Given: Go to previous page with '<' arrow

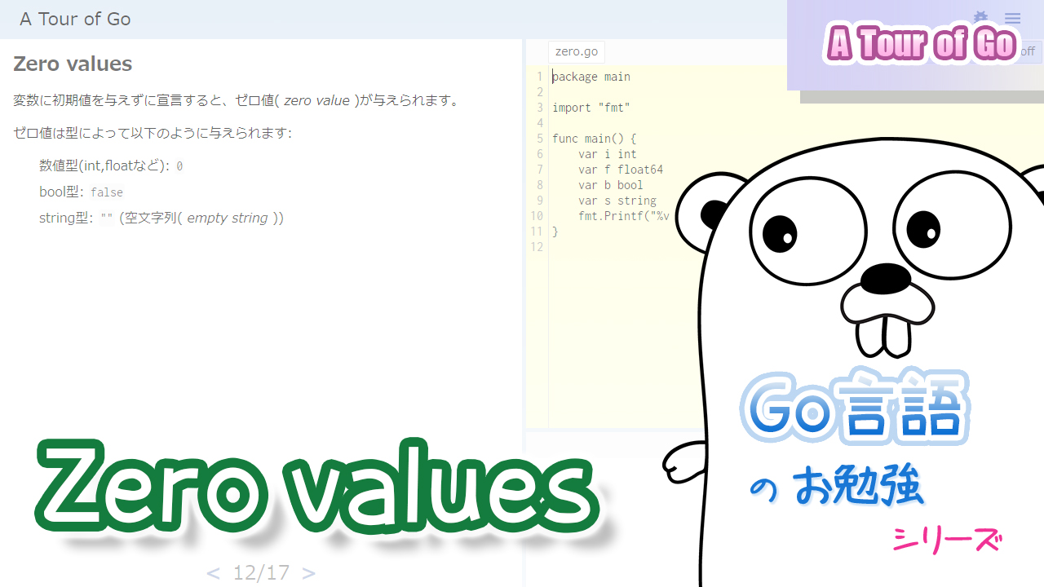Looking at the screenshot, I should click(x=213, y=573).
